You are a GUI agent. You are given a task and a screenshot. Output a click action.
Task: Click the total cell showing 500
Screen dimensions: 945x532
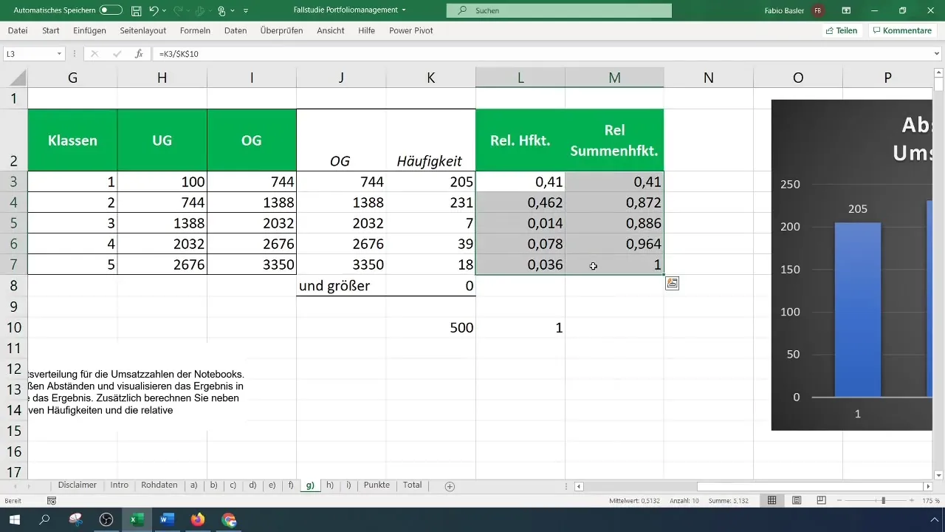pos(430,327)
